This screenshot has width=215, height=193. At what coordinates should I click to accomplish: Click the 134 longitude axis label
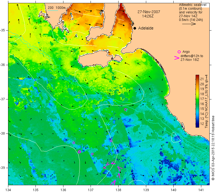8,190
